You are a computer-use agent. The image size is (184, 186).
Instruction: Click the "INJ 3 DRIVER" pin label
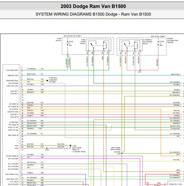coord(13,166)
